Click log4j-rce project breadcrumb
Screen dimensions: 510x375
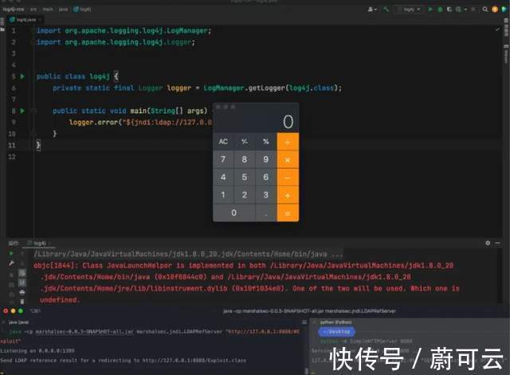point(14,10)
